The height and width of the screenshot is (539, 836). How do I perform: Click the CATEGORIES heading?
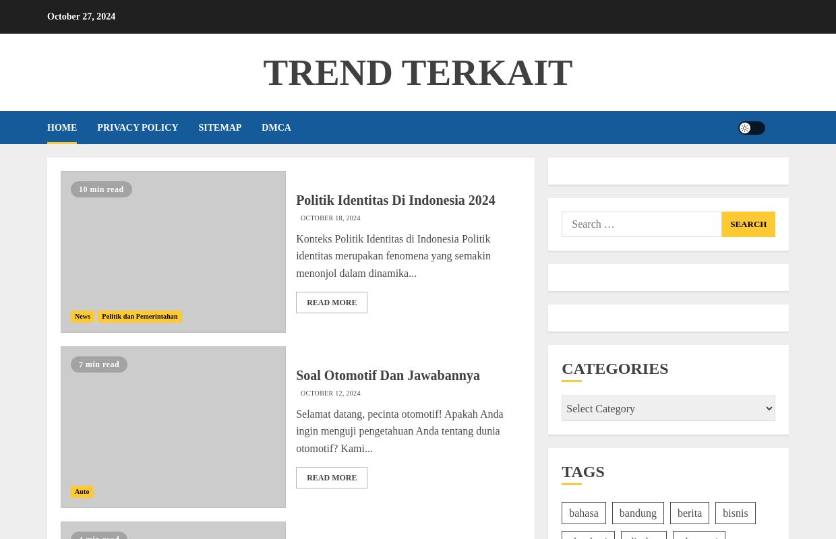[x=615, y=369]
